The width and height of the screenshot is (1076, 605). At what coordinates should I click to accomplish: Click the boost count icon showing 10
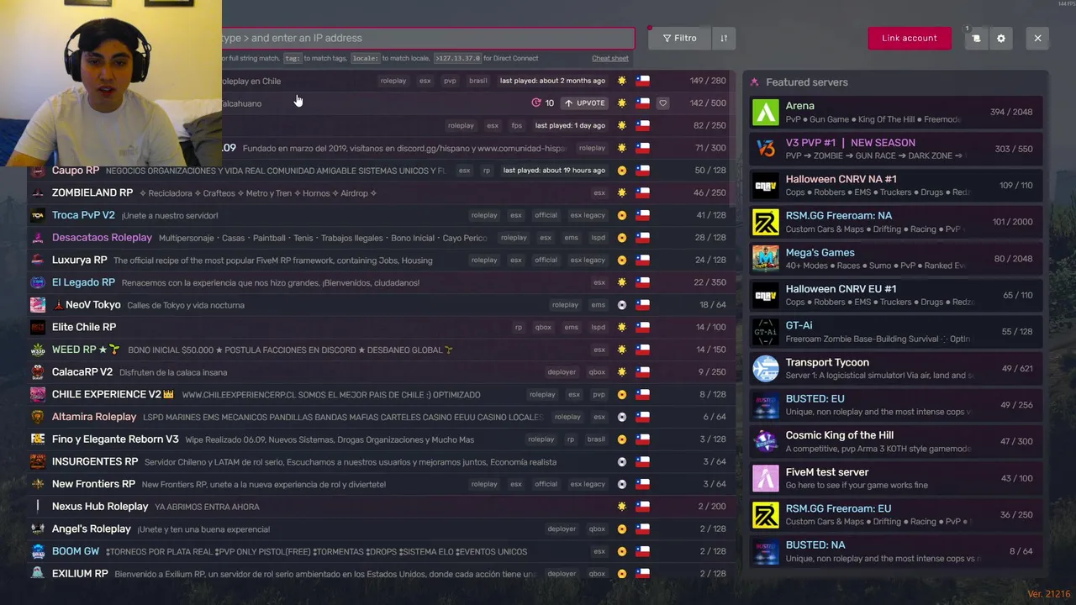pyautogui.click(x=536, y=103)
